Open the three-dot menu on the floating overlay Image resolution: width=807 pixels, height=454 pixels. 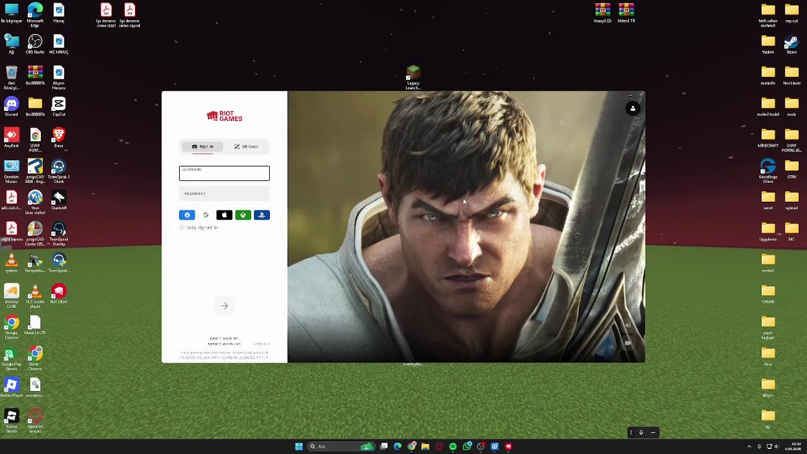tap(653, 433)
